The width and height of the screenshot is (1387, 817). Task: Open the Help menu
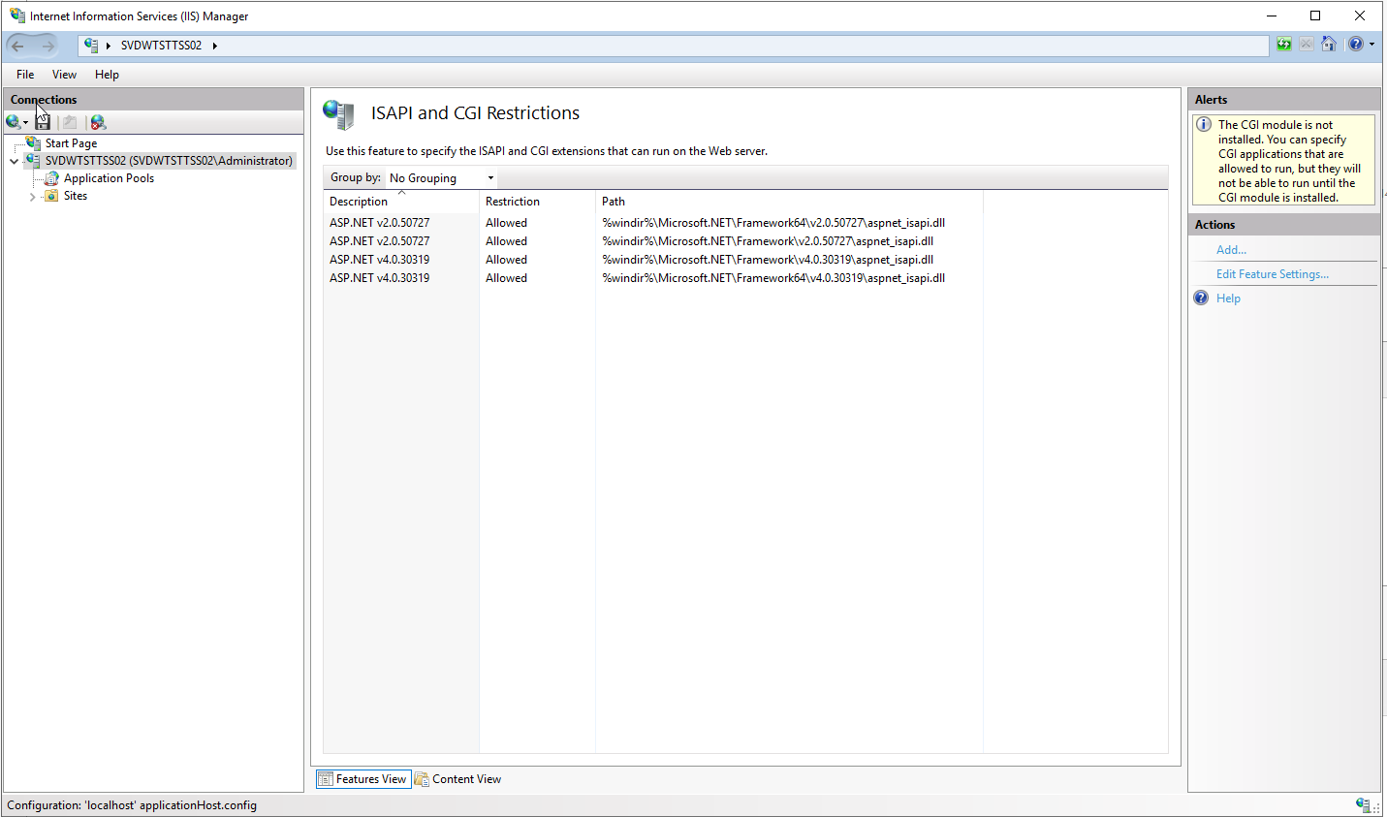pyautogui.click(x=107, y=75)
